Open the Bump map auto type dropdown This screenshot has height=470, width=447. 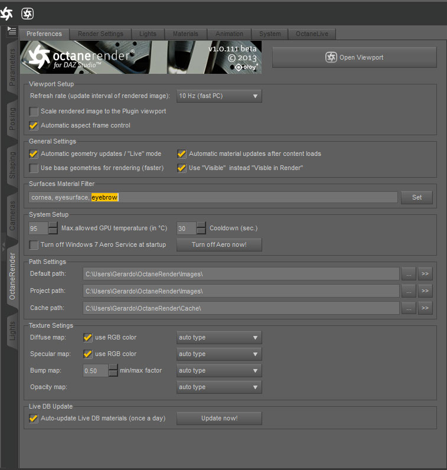click(219, 370)
